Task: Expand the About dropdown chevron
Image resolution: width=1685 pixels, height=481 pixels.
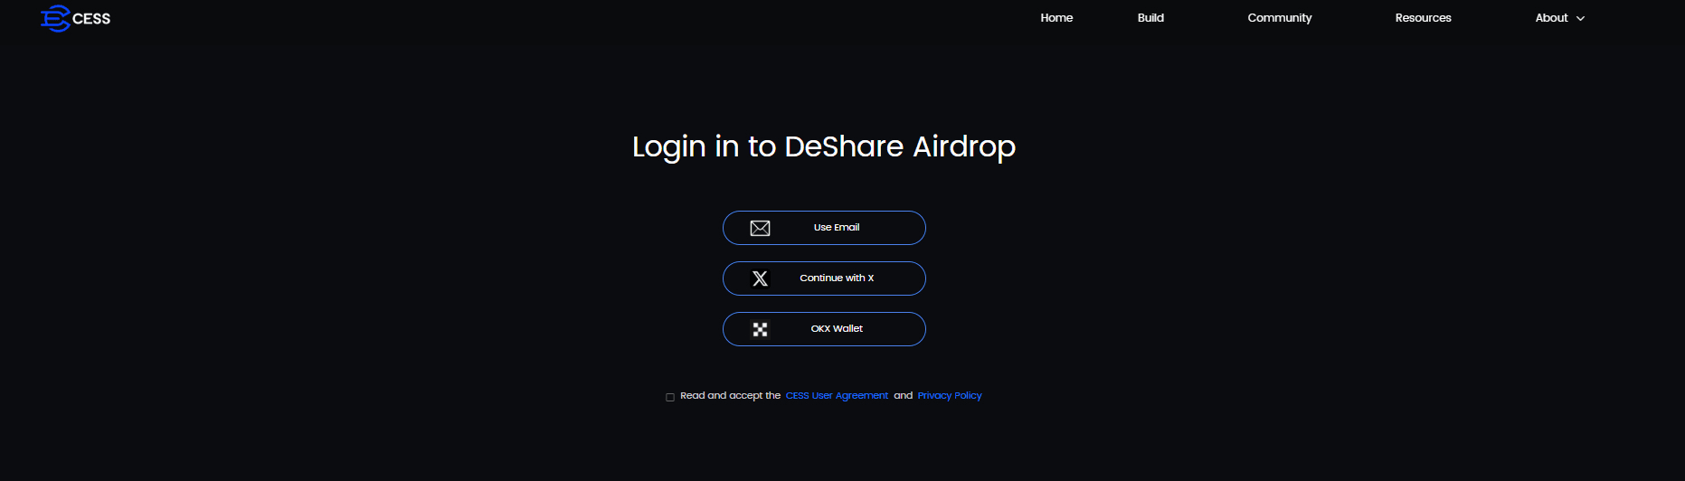Action: tap(1580, 19)
